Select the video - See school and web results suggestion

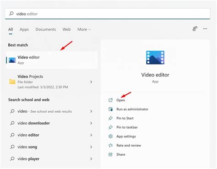pyautogui.click(x=52, y=111)
